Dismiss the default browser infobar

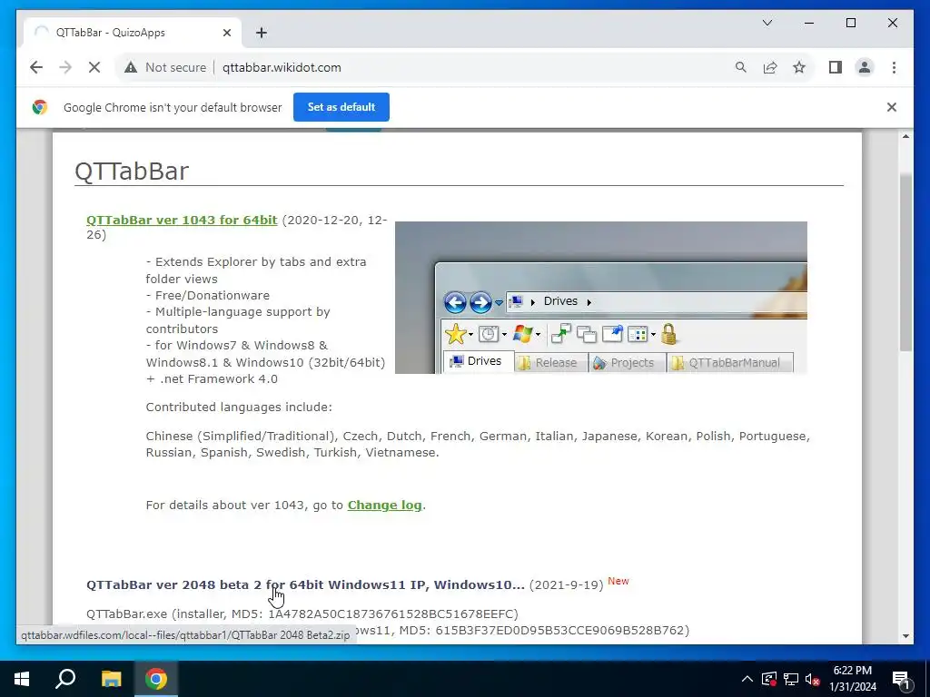[x=892, y=107]
